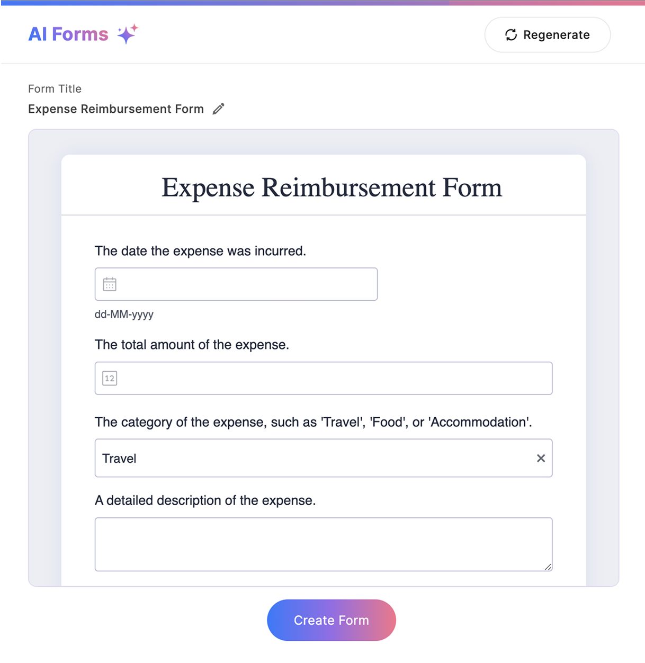Click the Expense Reimbursement Form title text

click(116, 109)
